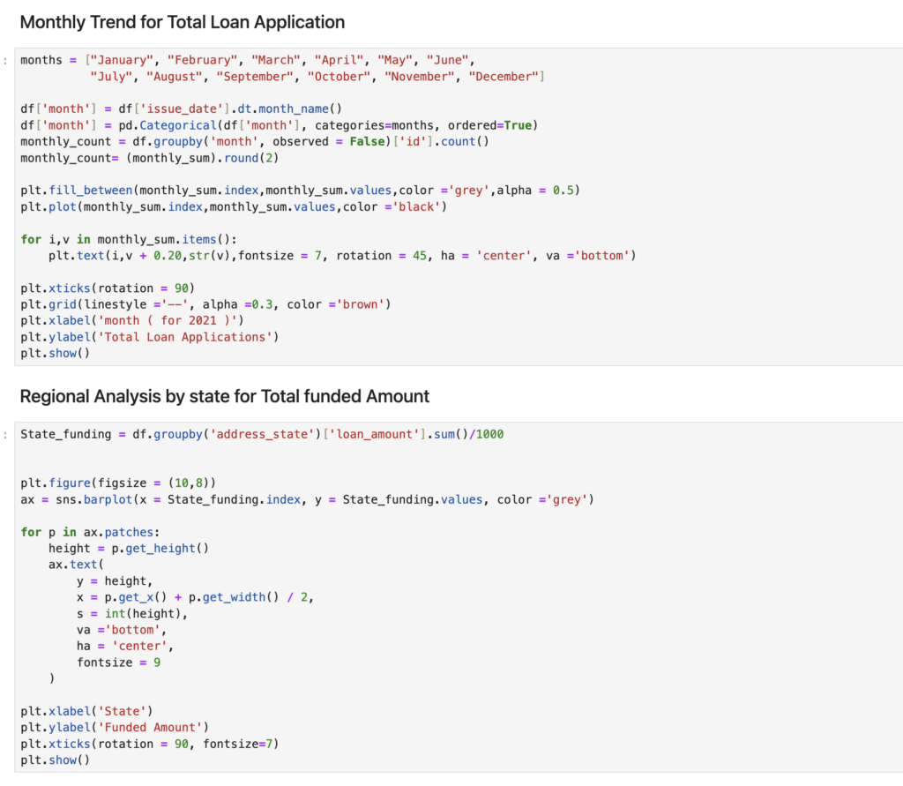Place cursor on the months list definition line

[247, 60]
